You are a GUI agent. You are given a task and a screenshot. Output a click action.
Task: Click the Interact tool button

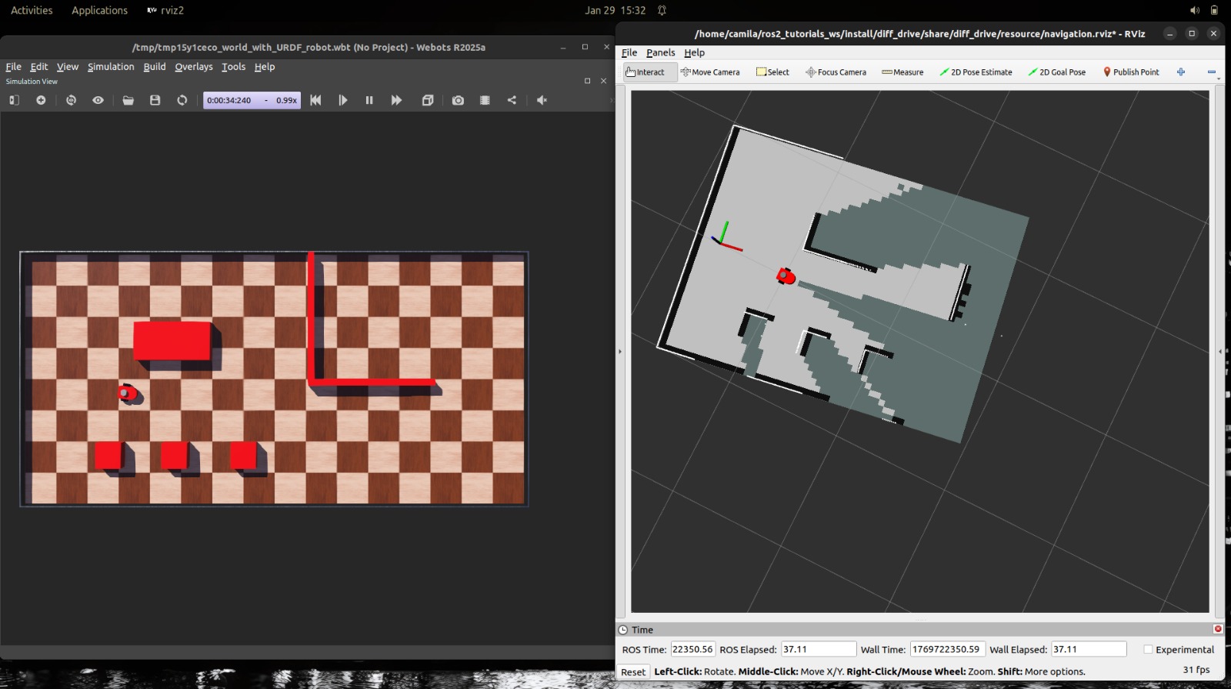pos(646,72)
